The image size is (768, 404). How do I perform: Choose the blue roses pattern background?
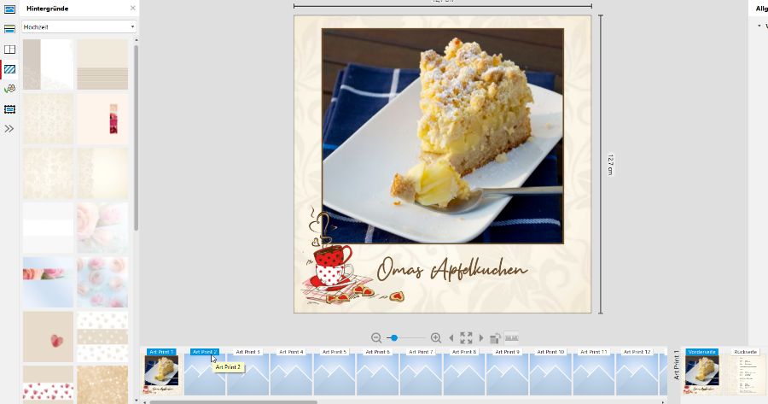coord(102,283)
